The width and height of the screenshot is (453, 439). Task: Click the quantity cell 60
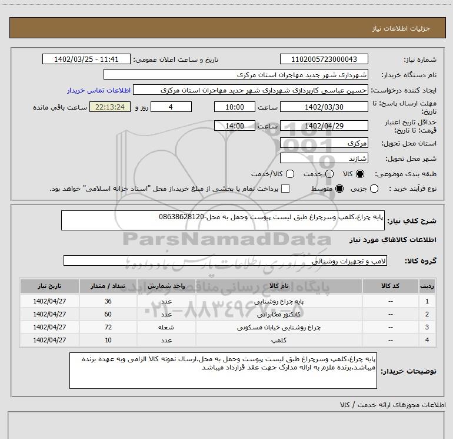(108, 314)
